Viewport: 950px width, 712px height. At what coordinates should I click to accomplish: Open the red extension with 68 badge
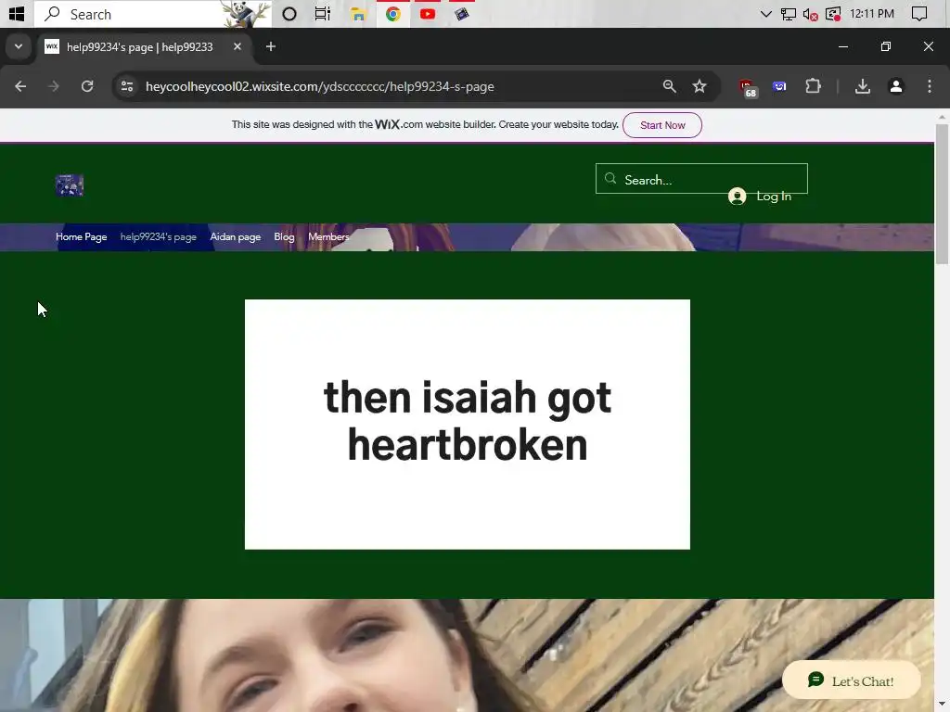point(748,88)
